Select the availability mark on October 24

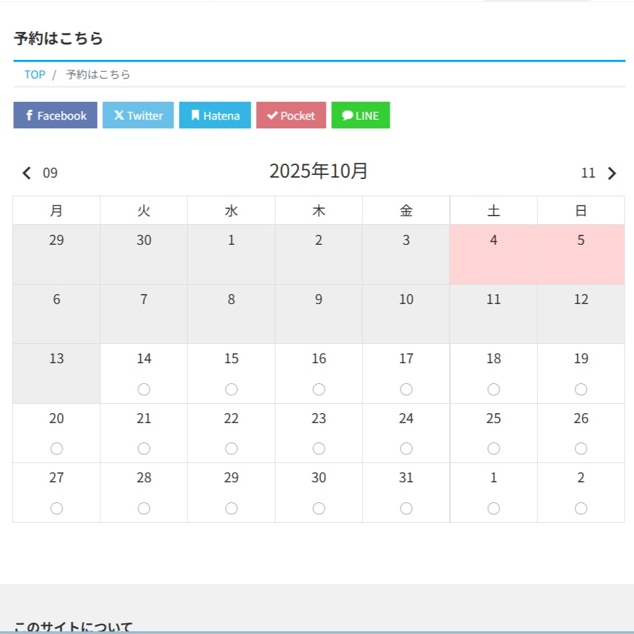point(406,449)
